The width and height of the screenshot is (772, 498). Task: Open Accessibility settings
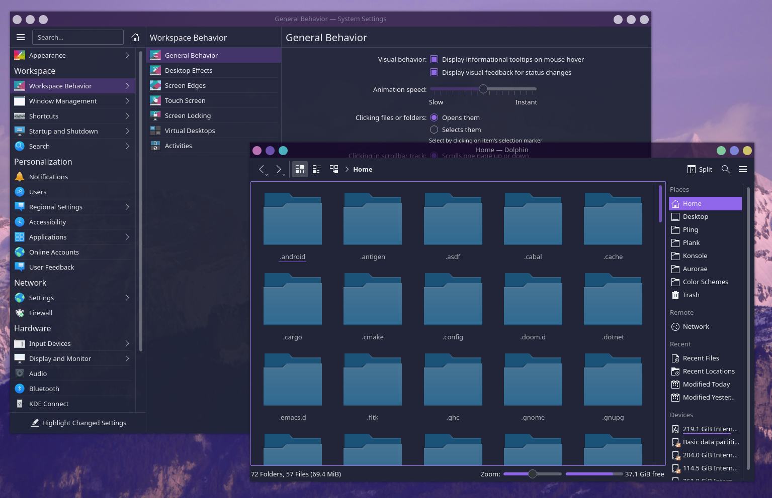click(x=73, y=222)
